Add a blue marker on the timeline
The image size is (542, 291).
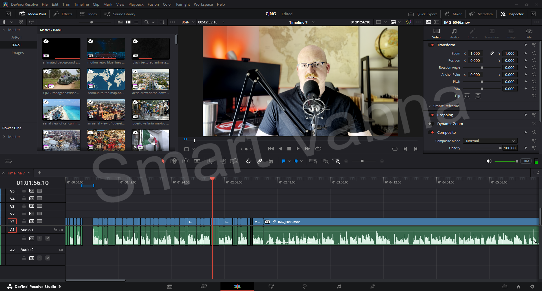click(296, 161)
